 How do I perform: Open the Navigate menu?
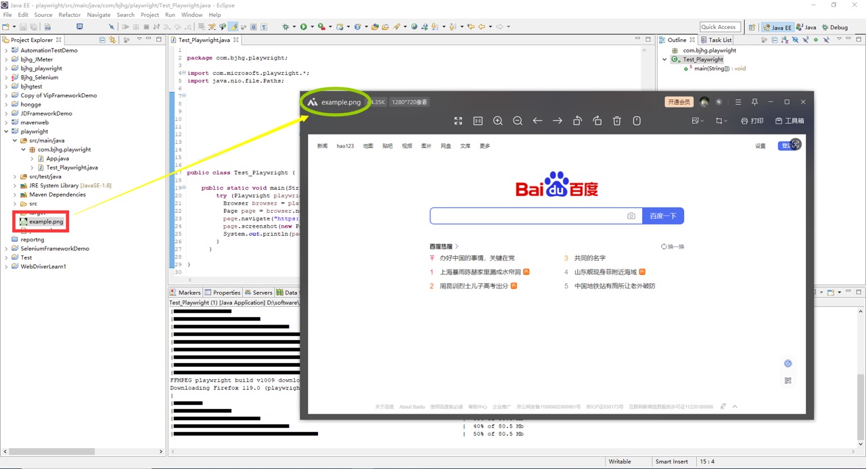click(99, 15)
